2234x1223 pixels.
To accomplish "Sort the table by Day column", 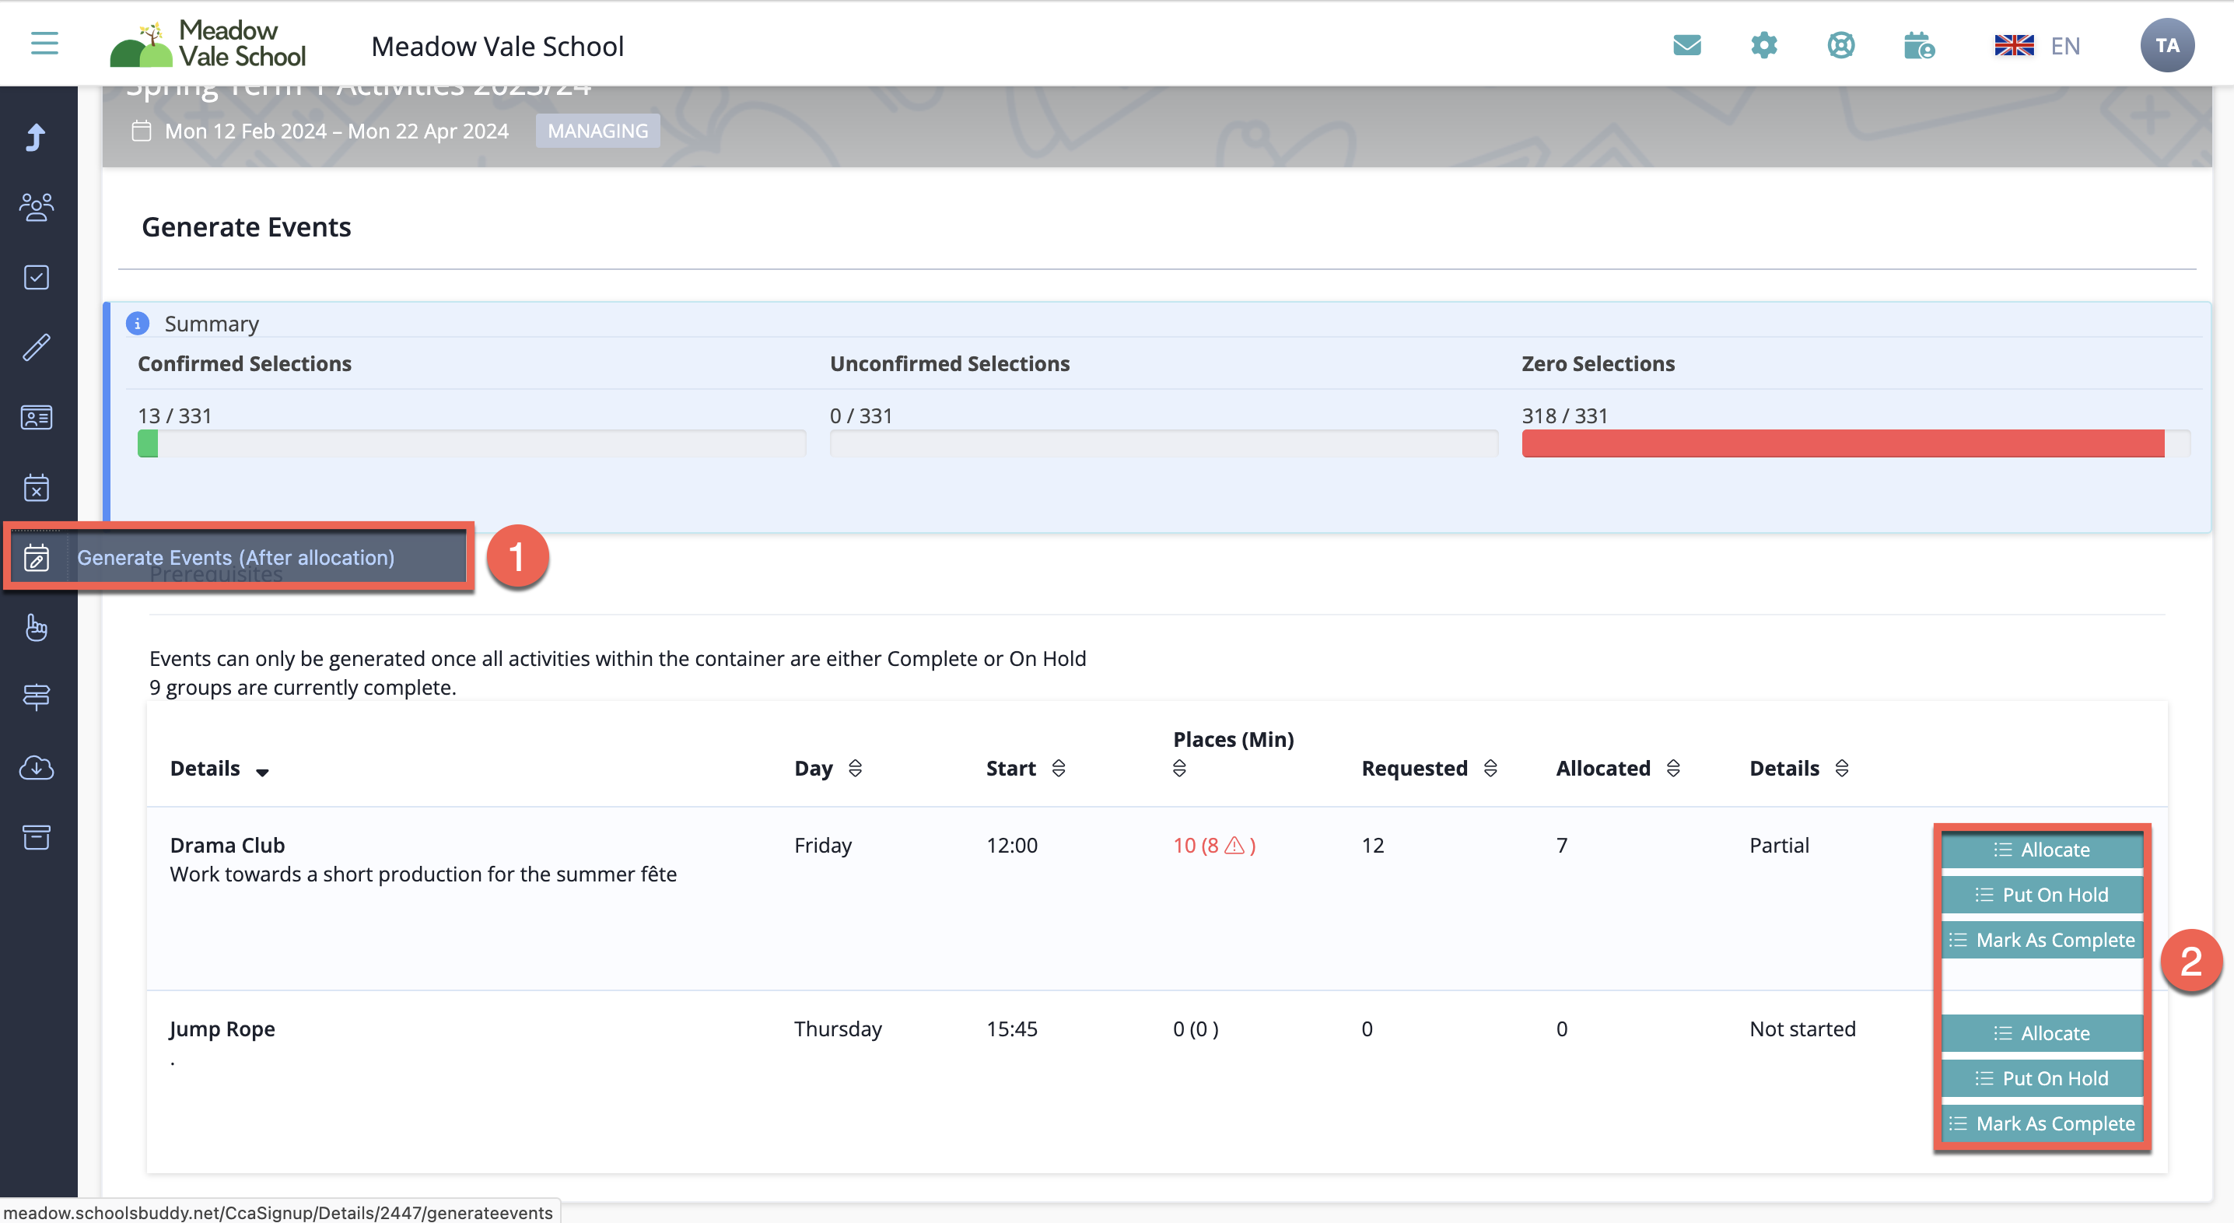I will [x=855, y=768].
